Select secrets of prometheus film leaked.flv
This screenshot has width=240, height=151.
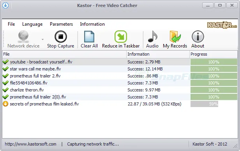[x=44, y=104]
